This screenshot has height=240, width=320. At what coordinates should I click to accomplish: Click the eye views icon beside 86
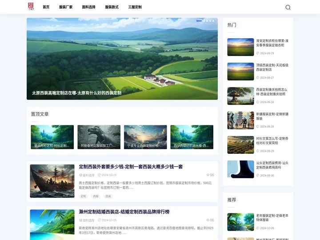click(208, 220)
